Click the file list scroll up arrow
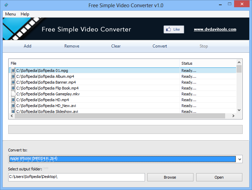Screen dimensions: 252x190 click(239, 62)
